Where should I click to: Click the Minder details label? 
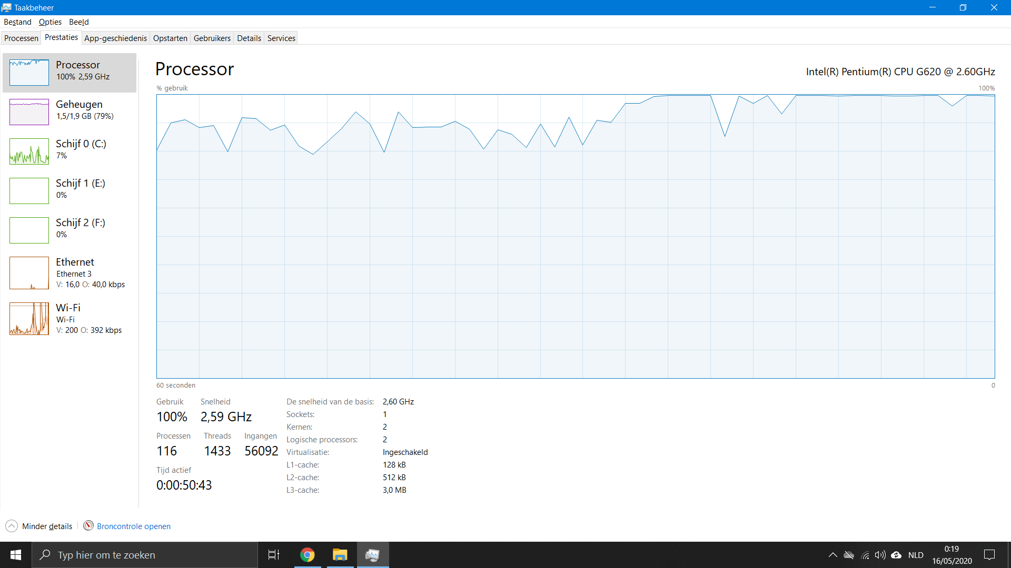tap(47, 526)
